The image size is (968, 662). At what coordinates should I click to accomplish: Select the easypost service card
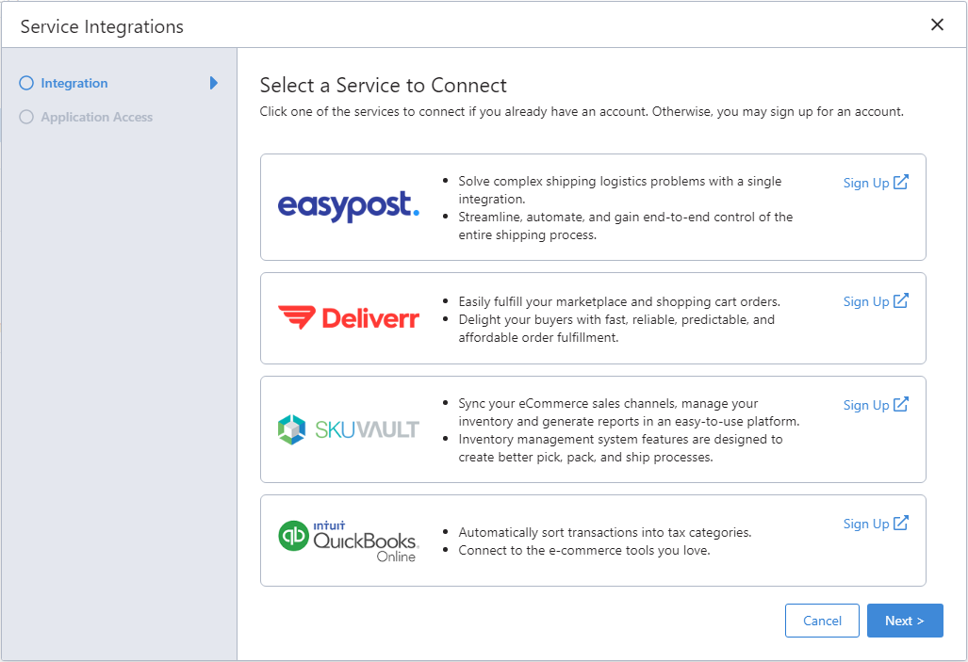pos(592,206)
